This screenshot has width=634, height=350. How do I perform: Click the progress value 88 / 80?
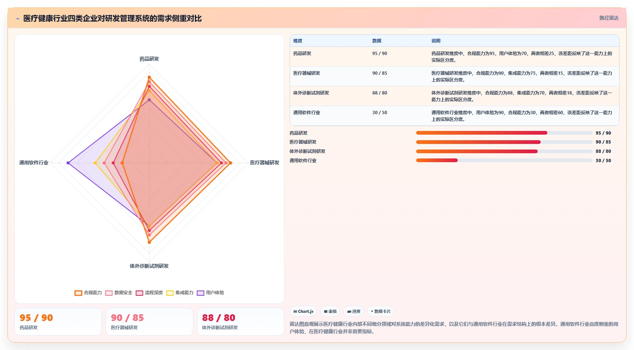coord(603,151)
